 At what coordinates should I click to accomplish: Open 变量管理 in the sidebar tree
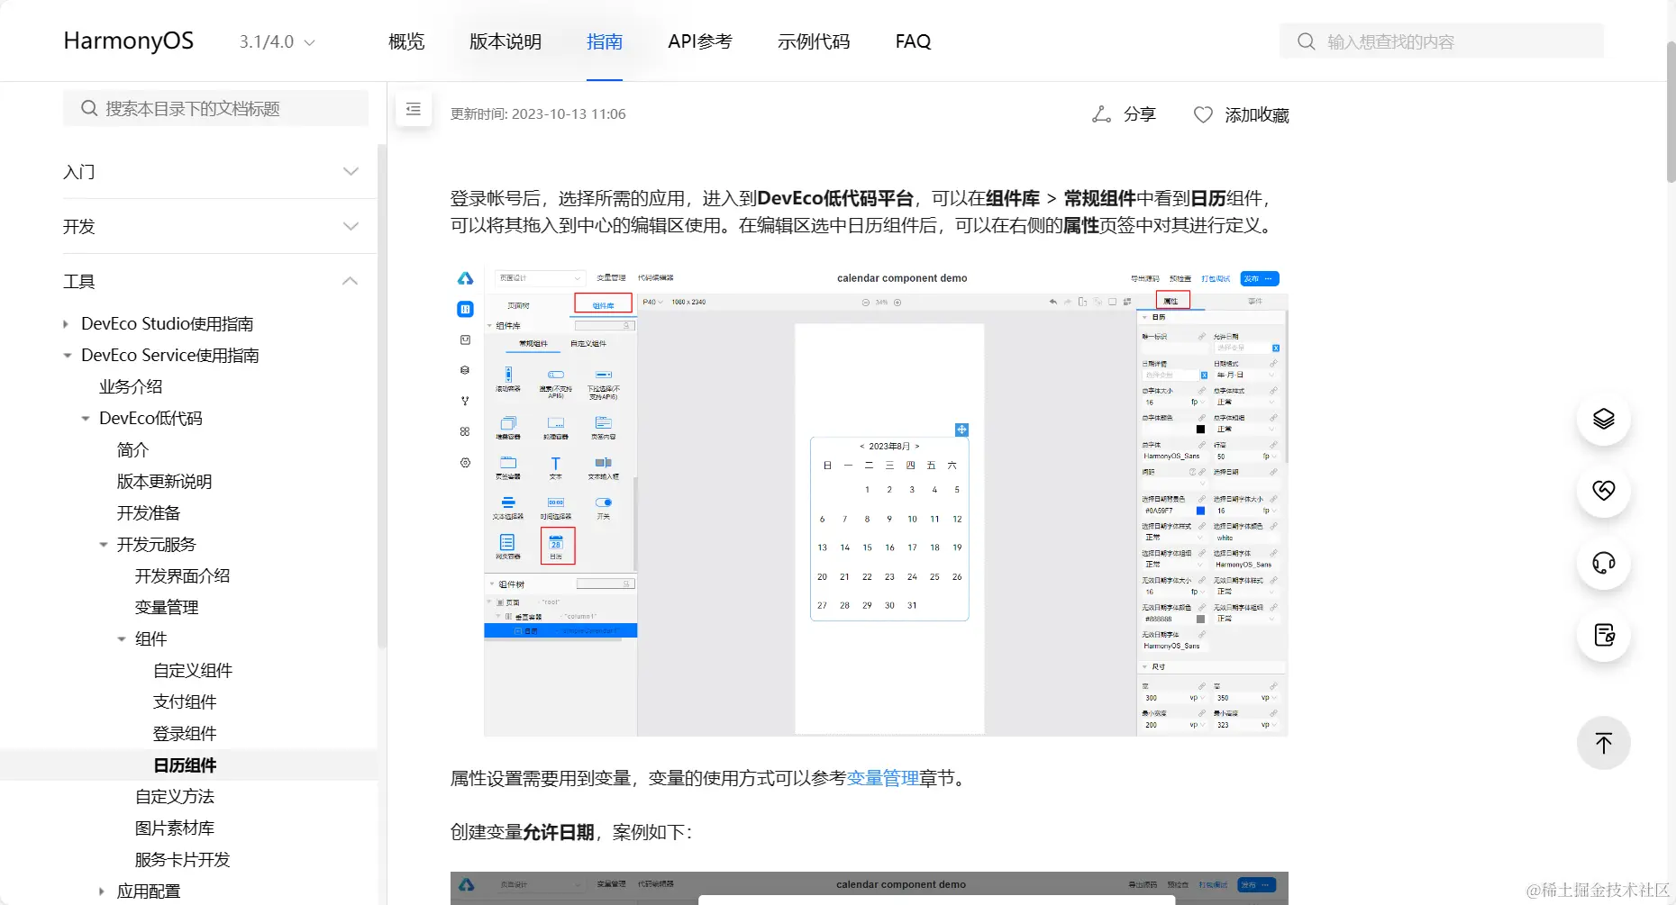click(167, 608)
